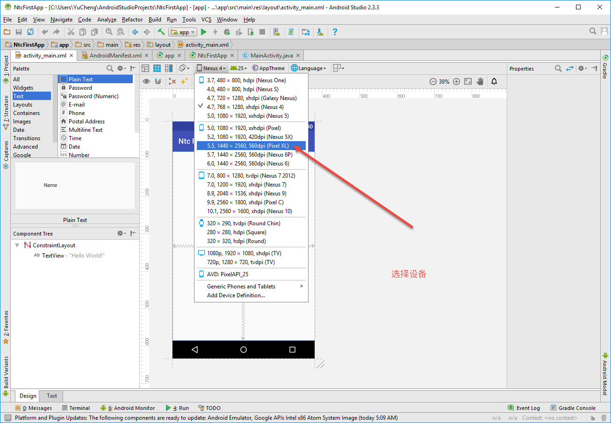Open the Language dropdown in designer toolbar
Viewport: 611px width, 423px height.
click(309, 68)
